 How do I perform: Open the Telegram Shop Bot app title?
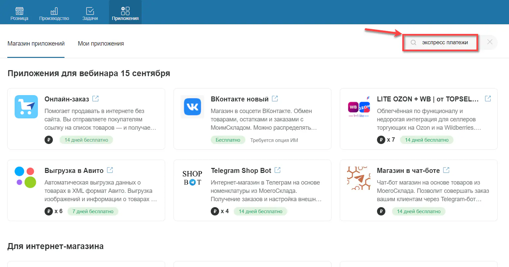241,171
